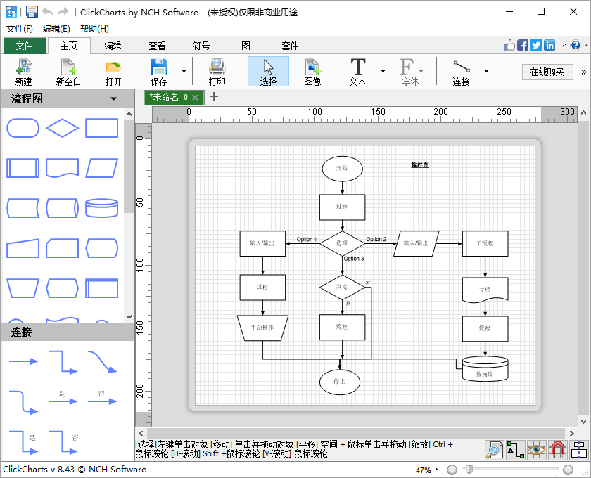Pick the Connector (连接) tool
Screen dimensions: 591x478
pos(461,72)
